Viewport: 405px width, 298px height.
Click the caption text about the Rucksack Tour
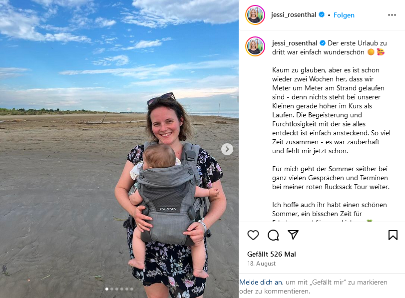tap(331, 178)
